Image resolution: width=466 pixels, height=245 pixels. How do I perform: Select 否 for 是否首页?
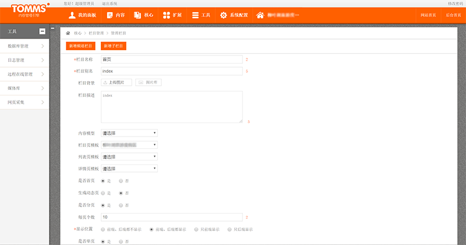[121, 181]
